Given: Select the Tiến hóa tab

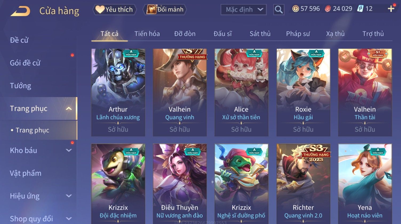Looking at the screenshot, I should click(x=147, y=34).
